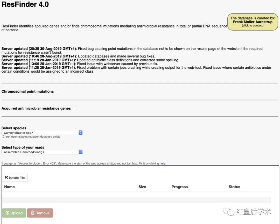Click the 'Acquired antimicrobial resistance genes' label text
Viewport: 280px width, 224px height.
(x=36, y=108)
